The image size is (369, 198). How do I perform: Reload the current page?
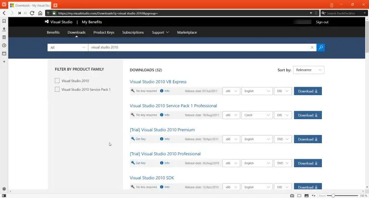coord(32,13)
